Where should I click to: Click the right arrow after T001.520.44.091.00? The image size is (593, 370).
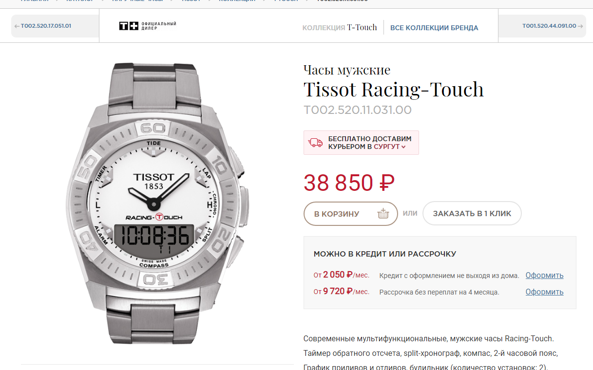pyautogui.click(x=580, y=26)
